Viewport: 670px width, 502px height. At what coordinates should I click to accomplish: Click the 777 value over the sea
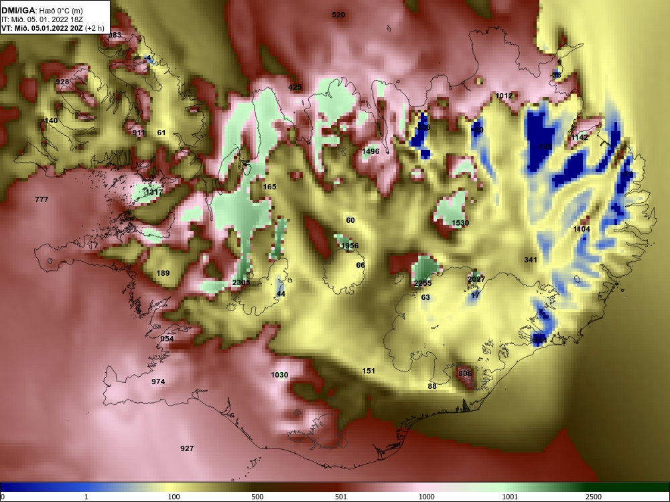click(x=42, y=199)
